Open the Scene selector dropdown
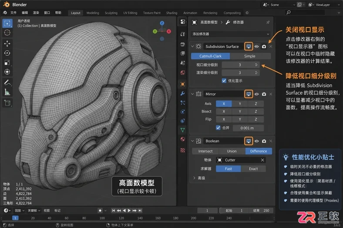The width and height of the screenshot is (343, 228). pyautogui.click(x=279, y=5)
